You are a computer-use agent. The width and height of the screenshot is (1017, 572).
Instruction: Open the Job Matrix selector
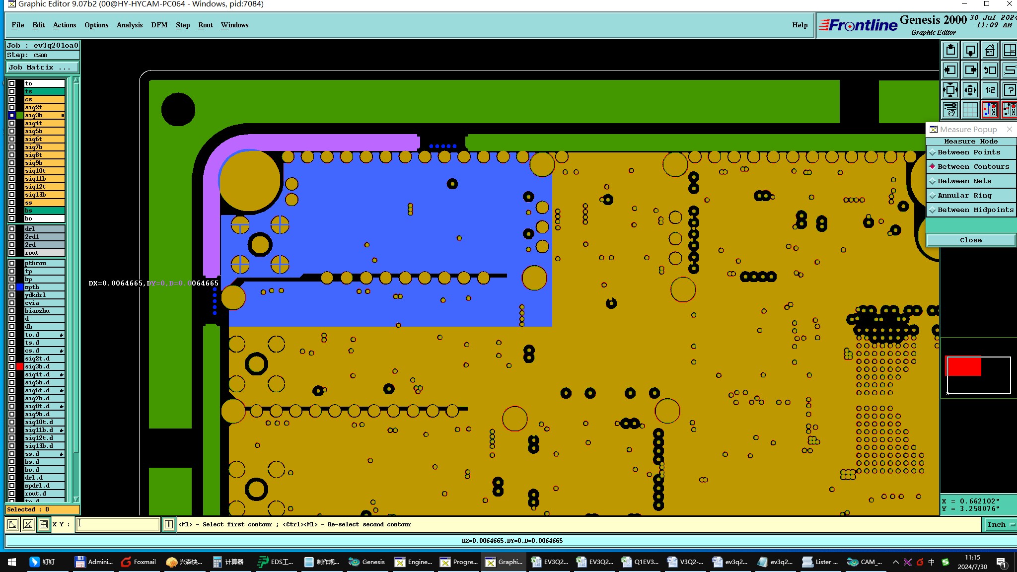coord(42,68)
